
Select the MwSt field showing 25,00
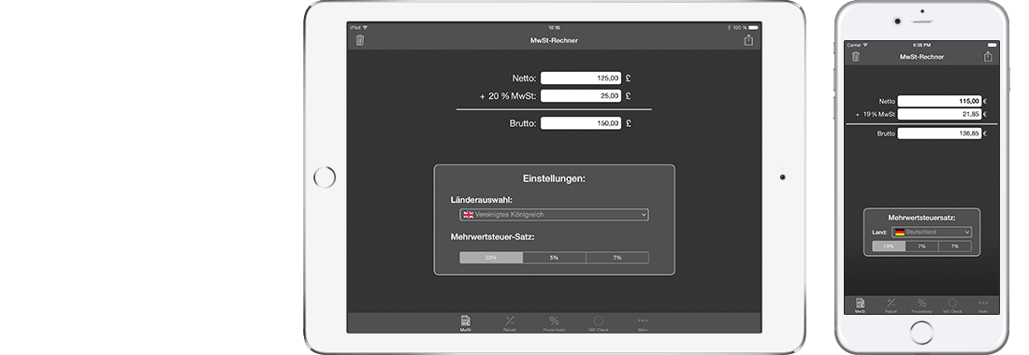coord(581,95)
